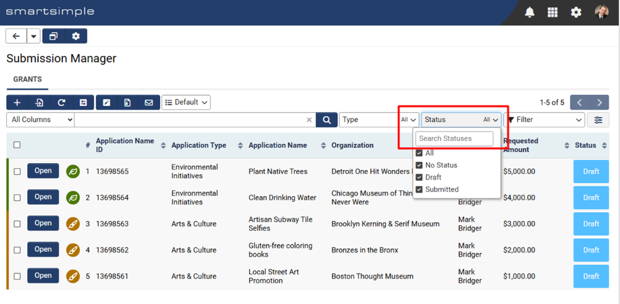Viewport: 620px width, 304px height.
Task: Open the Filter dropdown
Action: [544, 119]
